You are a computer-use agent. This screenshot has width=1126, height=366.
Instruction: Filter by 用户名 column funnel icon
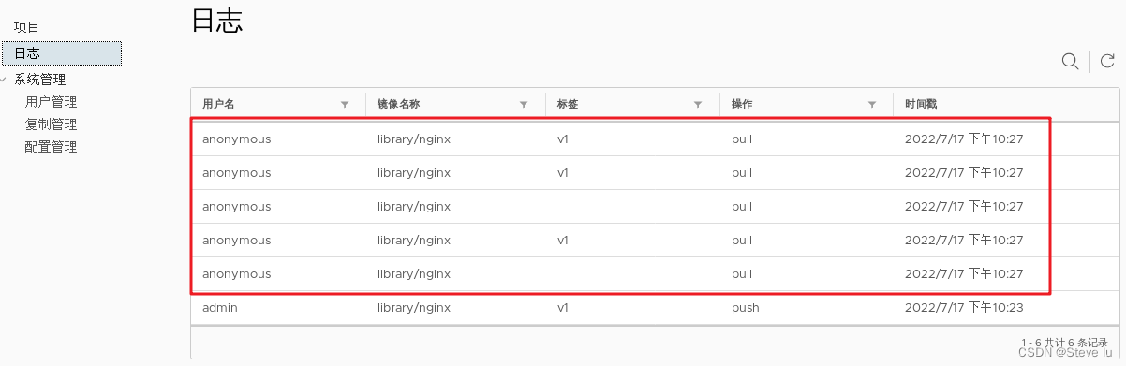(x=345, y=104)
